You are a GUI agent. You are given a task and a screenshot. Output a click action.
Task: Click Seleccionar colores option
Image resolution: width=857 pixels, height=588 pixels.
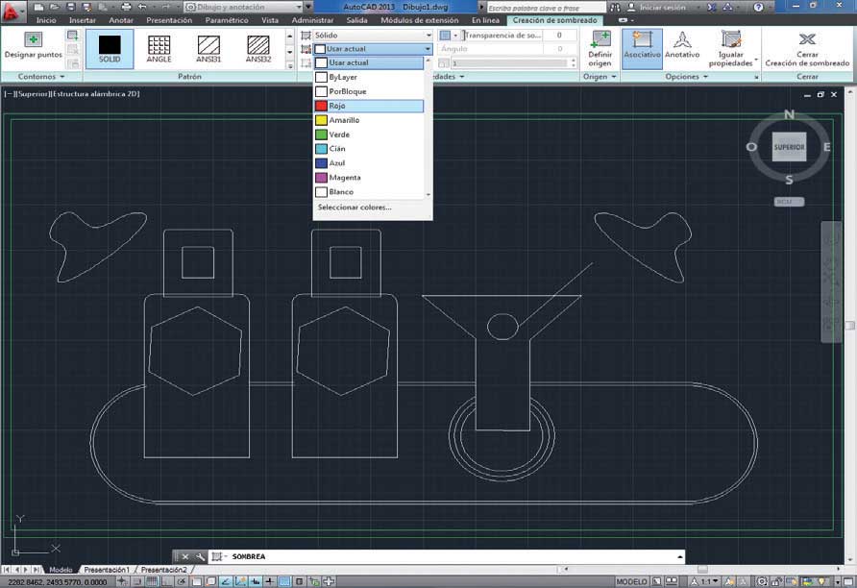tap(355, 207)
